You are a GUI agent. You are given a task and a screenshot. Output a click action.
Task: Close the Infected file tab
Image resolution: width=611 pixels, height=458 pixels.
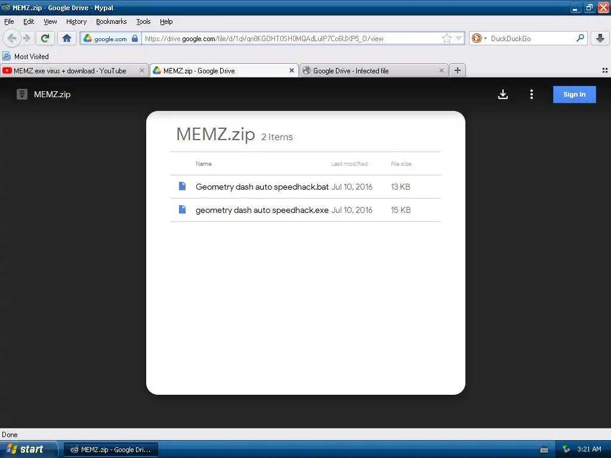(x=441, y=70)
